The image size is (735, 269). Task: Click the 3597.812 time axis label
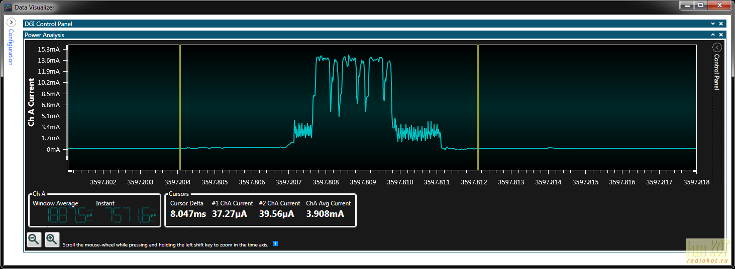click(x=474, y=182)
